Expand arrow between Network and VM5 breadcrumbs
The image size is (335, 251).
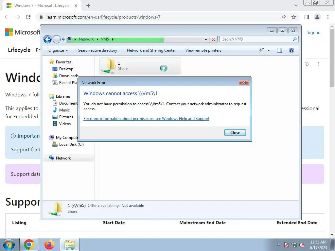tap(97, 39)
